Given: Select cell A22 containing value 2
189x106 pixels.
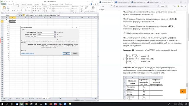Looking at the screenshot, I should click(6, 61).
